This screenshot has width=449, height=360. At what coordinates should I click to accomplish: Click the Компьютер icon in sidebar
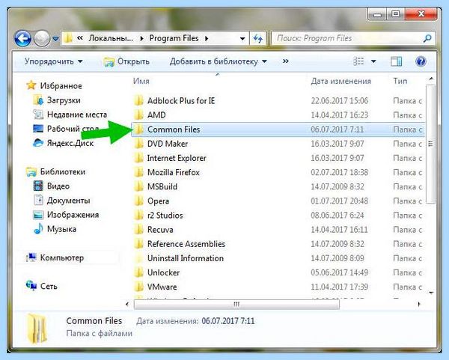31,257
